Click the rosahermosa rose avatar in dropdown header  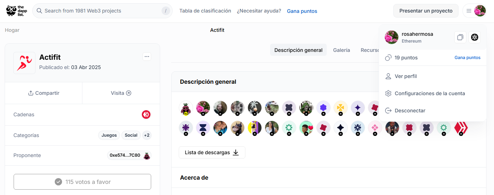(392, 37)
